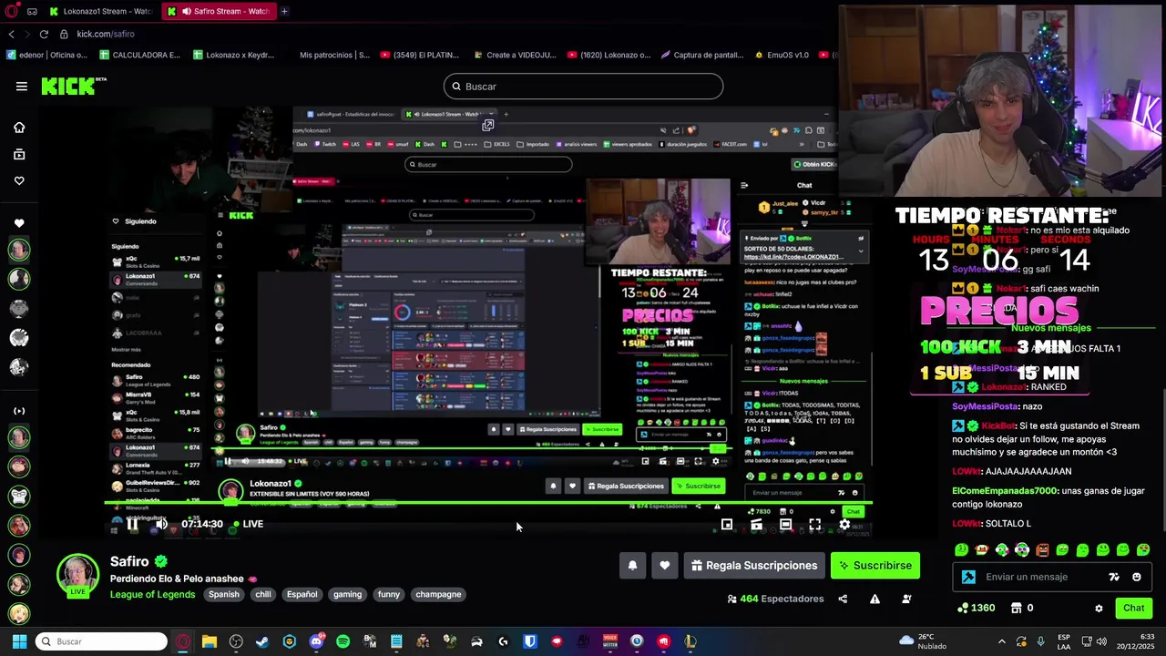Select the Spanish tag

pos(224,594)
